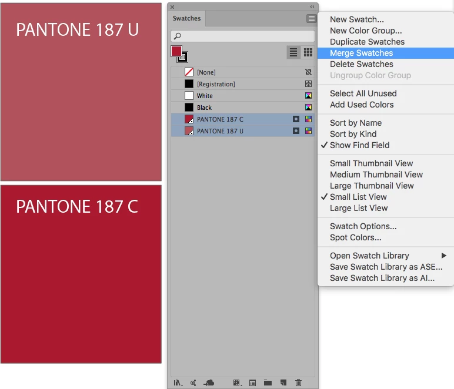The image size is (454, 389).
Task: Choose Duplicate Swatches menu item
Action: pyautogui.click(x=386, y=42)
